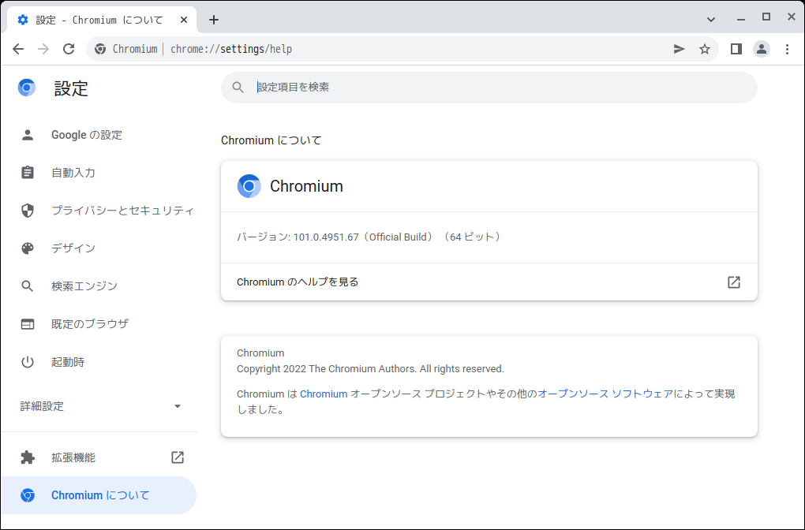Click the clipboard icon beside 自動入力
Screen dimensions: 805x530
(28, 173)
